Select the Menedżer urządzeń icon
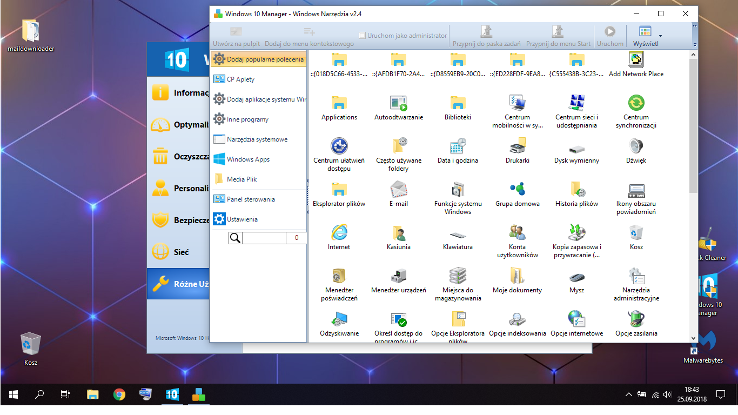The height and width of the screenshot is (415, 738). [x=399, y=276]
